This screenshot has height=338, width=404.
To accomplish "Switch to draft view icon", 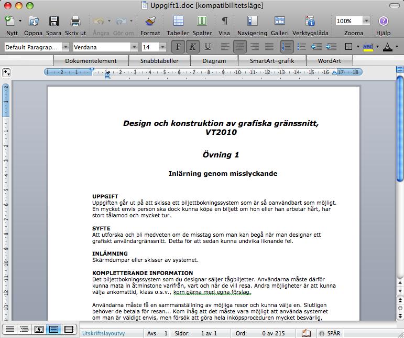I will (x=10, y=329).
